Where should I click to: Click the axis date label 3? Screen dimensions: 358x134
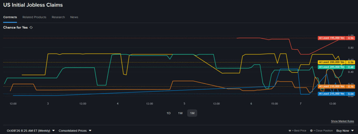click(48, 104)
